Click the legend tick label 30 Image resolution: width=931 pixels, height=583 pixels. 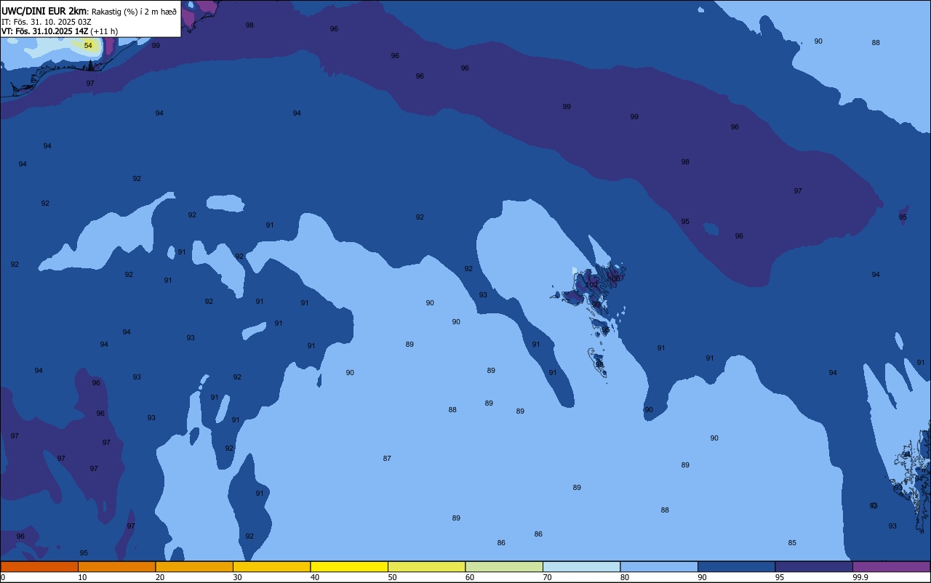(237, 577)
